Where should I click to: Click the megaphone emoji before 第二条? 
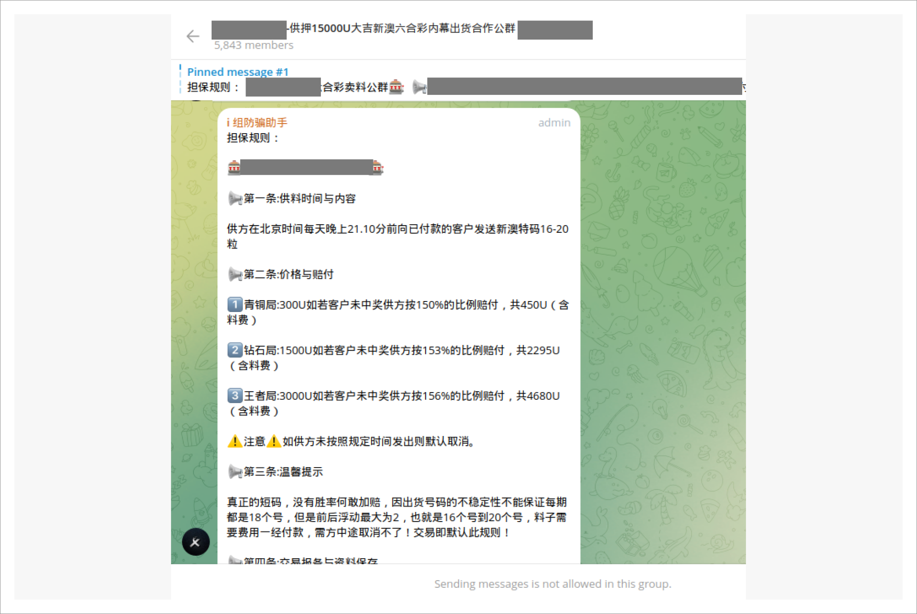point(235,274)
